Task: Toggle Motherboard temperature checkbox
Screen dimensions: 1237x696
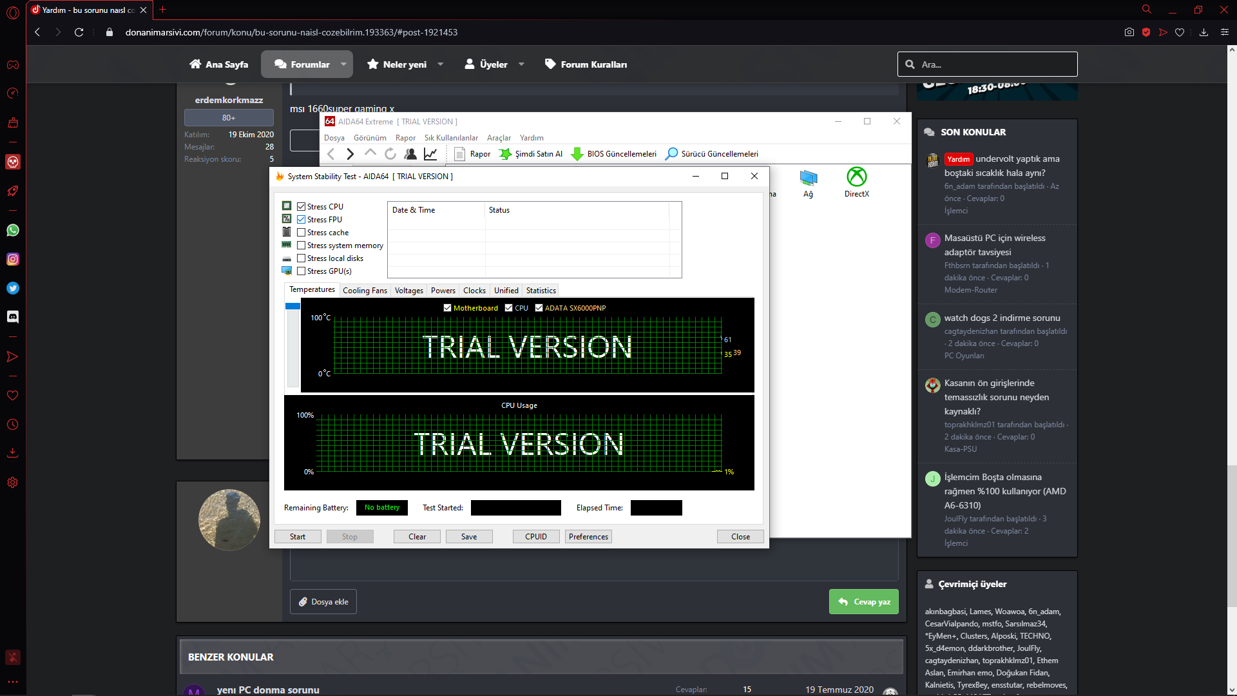Action: pyautogui.click(x=447, y=308)
